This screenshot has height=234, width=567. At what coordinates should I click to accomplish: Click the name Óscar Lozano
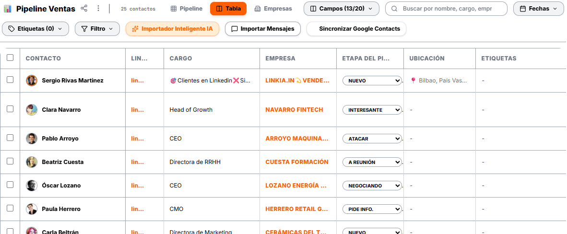tap(61, 186)
